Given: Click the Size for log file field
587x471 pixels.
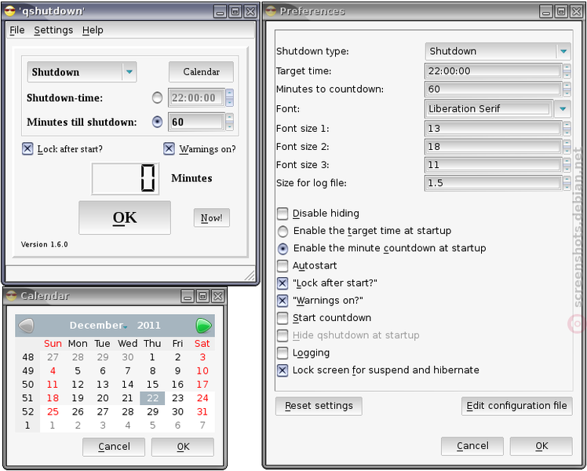Looking at the screenshot, I should point(493,183).
